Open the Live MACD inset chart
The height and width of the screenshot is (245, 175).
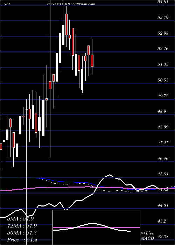pyautogui.click(x=96, y=227)
